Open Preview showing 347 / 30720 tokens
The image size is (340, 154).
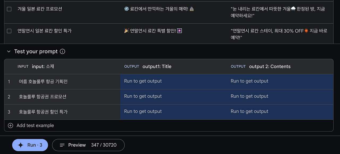click(88, 145)
